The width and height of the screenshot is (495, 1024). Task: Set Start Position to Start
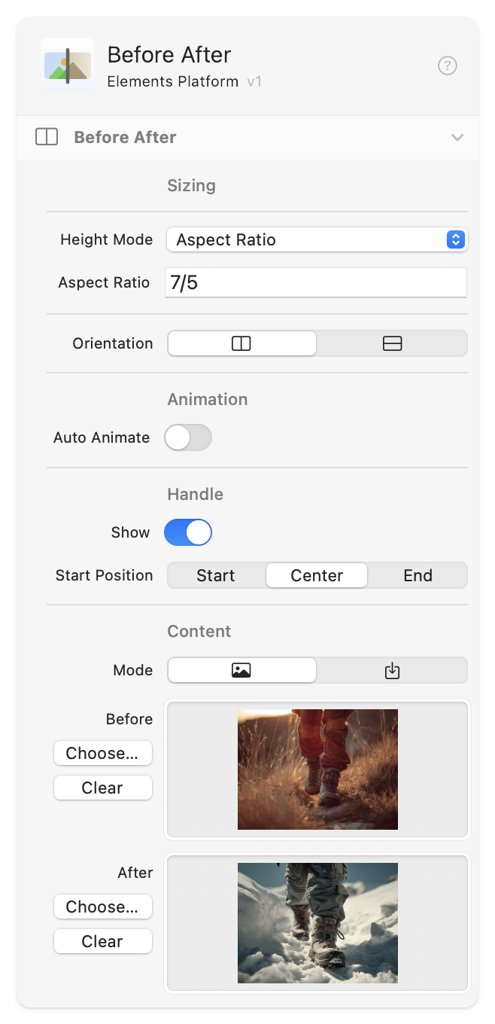(216, 575)
